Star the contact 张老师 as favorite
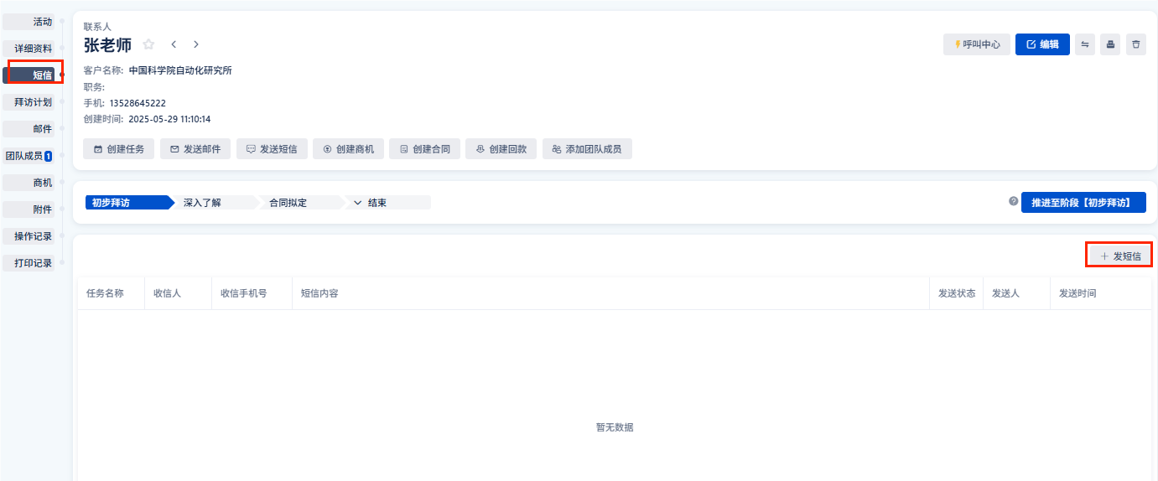The image size is (1158, 481). [148, 44]
